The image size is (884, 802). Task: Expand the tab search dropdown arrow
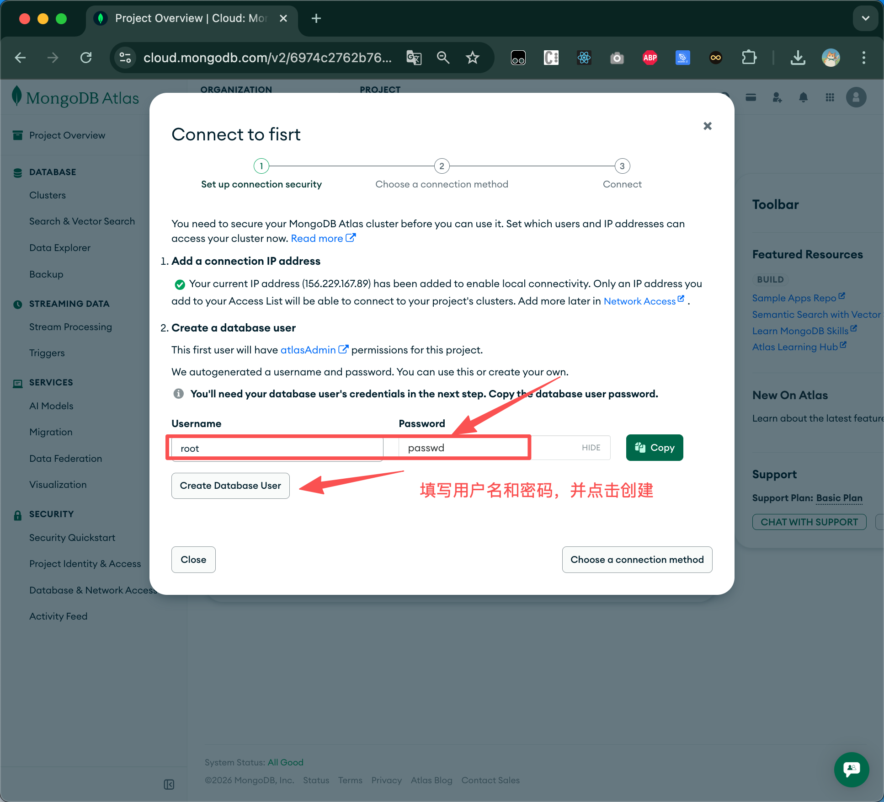[x=865, y=18]
